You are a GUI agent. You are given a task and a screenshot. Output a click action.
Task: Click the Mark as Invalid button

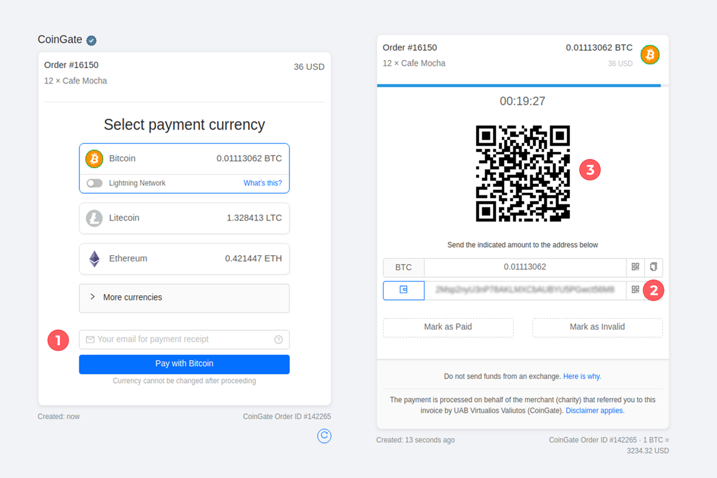[x=597, y=327]
